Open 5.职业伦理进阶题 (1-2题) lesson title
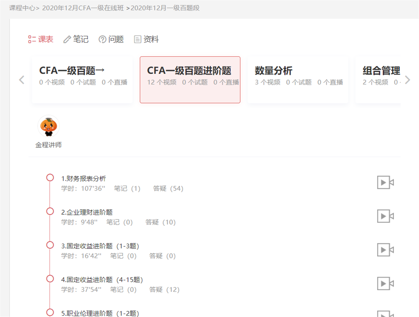The image size is (419, 317). pos(100,313)
